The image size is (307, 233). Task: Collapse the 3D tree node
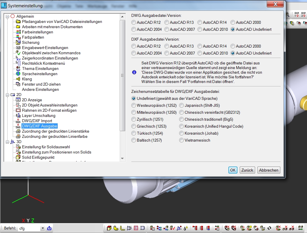(8, 142)
